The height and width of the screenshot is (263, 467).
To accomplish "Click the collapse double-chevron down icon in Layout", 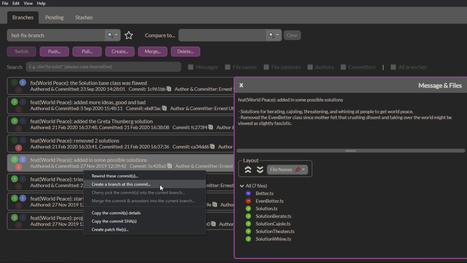I will point(260,169).
